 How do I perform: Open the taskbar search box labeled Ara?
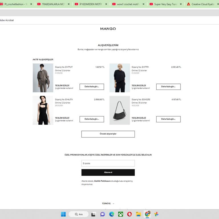[79, 214]
